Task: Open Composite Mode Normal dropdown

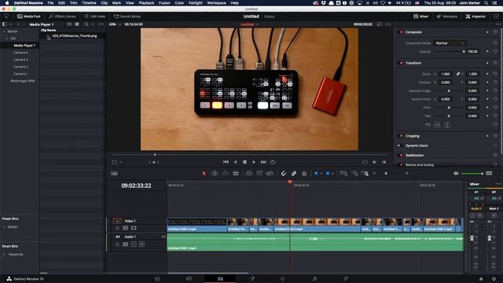Action: point(450,43)
